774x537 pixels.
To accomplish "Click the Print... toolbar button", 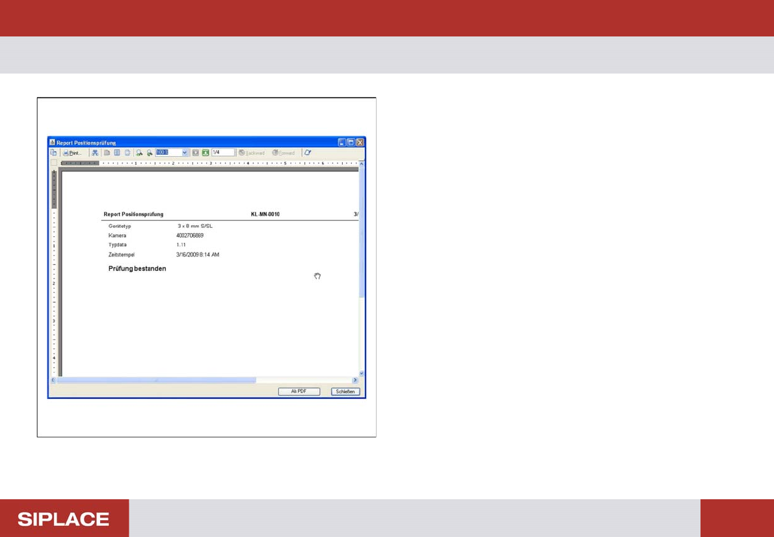I will (x=72, y=153).
